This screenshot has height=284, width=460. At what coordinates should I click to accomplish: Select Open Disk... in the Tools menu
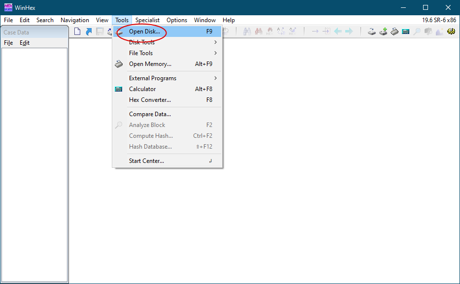167,32
